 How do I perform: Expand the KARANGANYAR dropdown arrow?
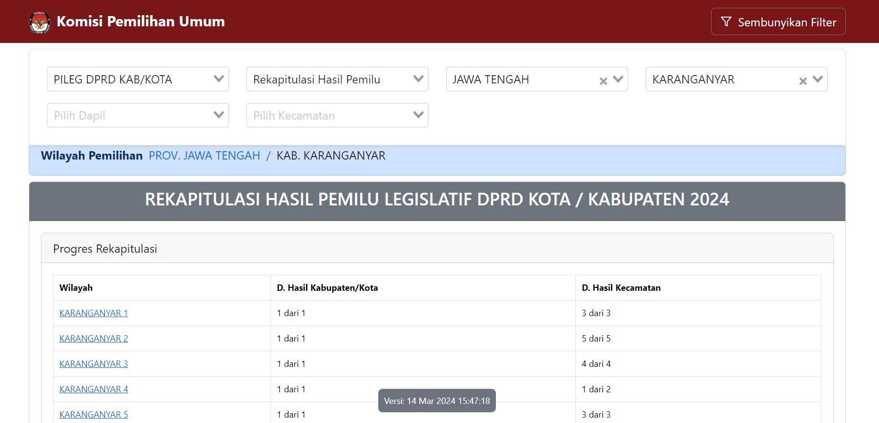click(x=818, y=79)
